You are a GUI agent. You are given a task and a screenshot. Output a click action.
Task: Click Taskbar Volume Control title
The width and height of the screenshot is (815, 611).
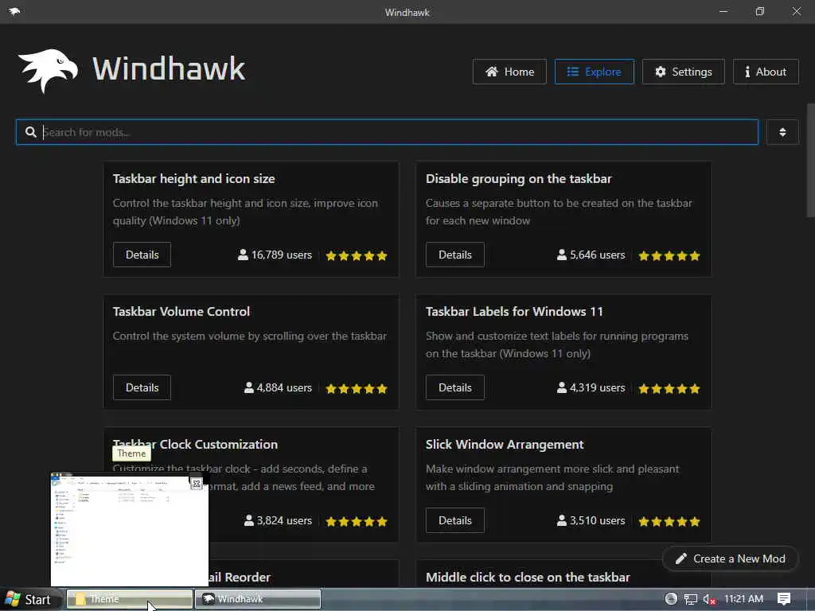(x=181, y=312)
